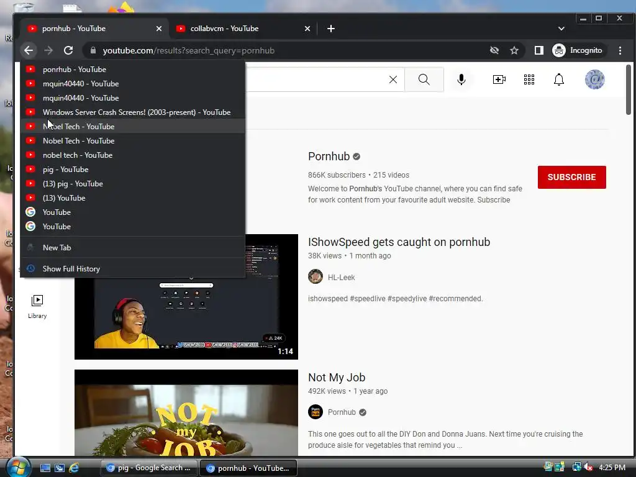Click pornhub - YouTube taskbar button
Screen dimensions: 636x477
coord(248,468)
